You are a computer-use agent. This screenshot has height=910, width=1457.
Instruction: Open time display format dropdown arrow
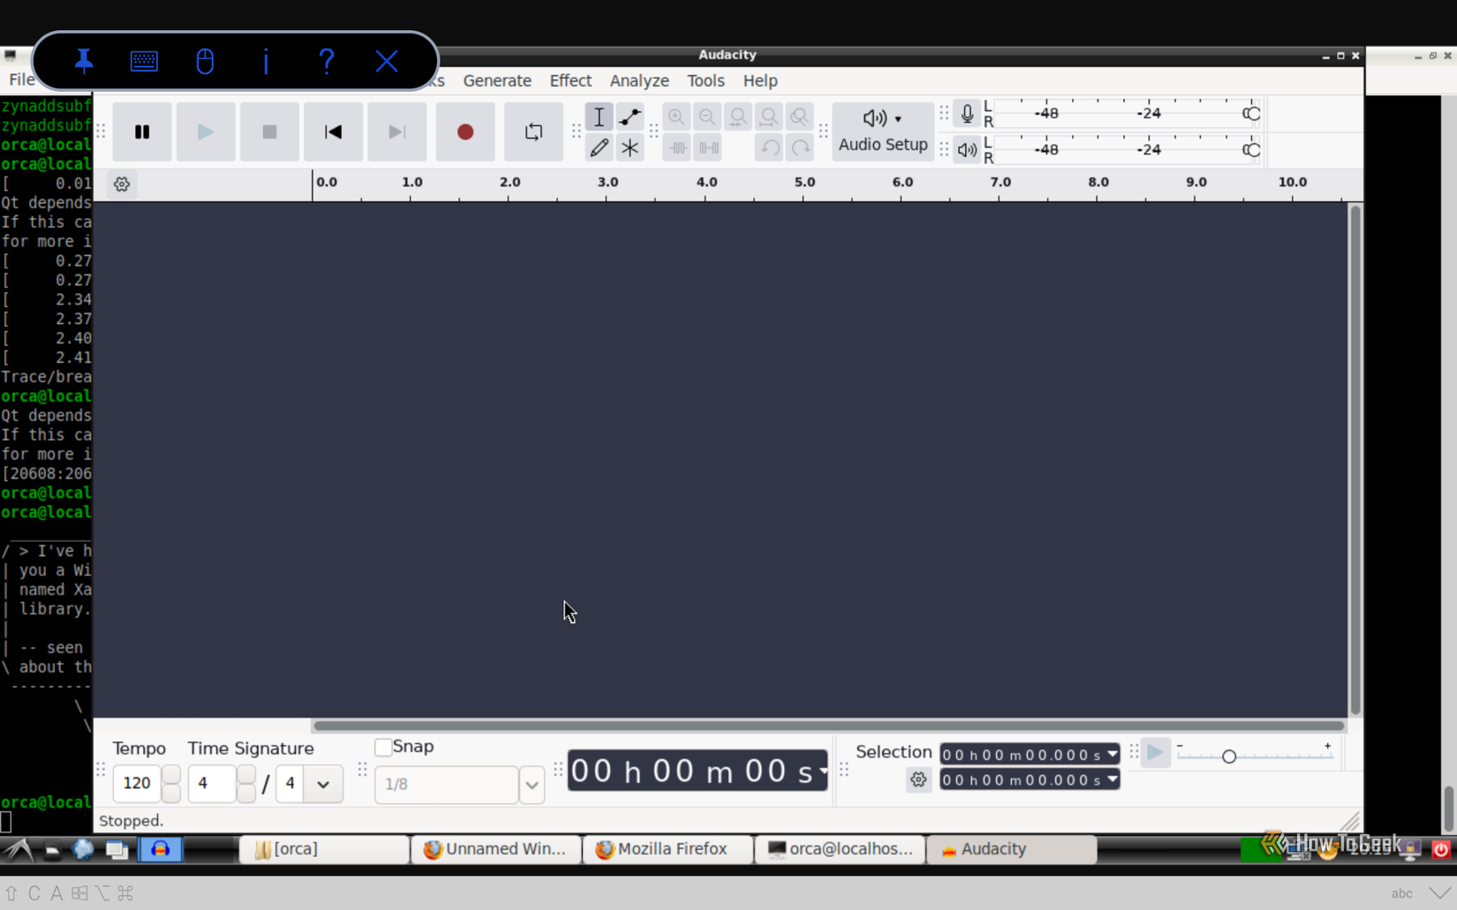[x=823, y=771]
